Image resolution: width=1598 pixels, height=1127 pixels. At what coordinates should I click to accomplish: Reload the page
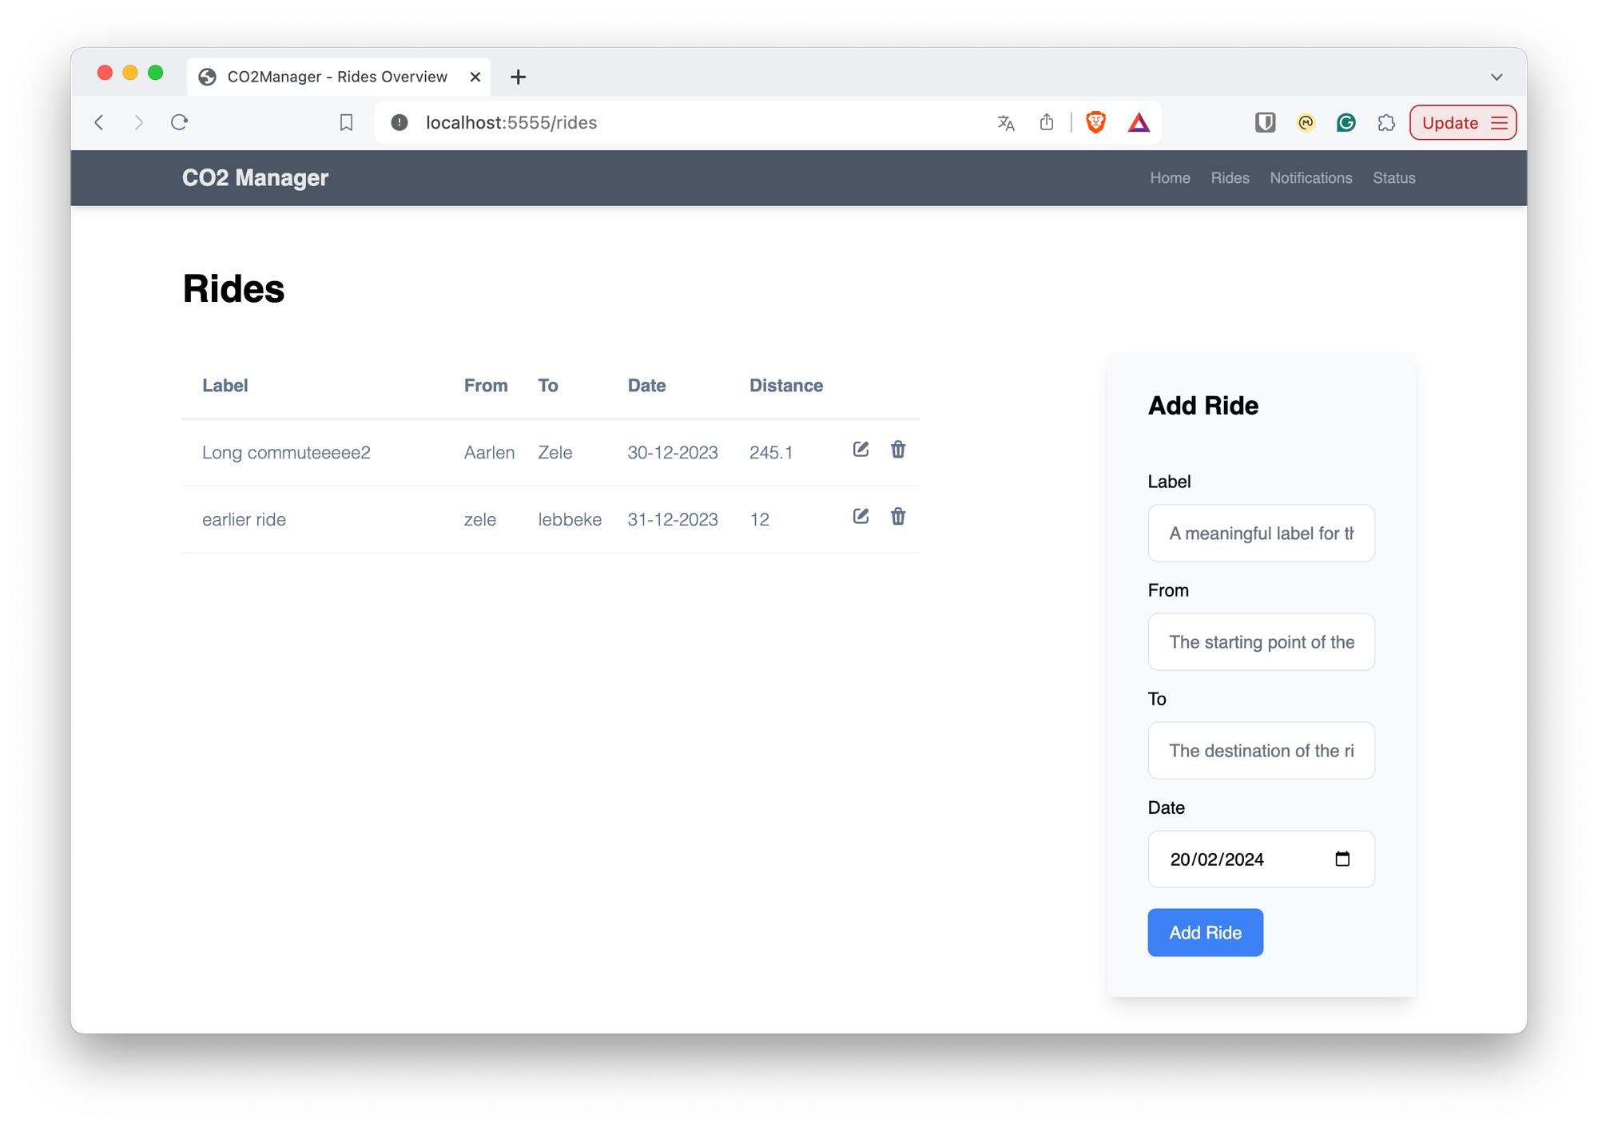pyautogui.click(x=179, y=122)
